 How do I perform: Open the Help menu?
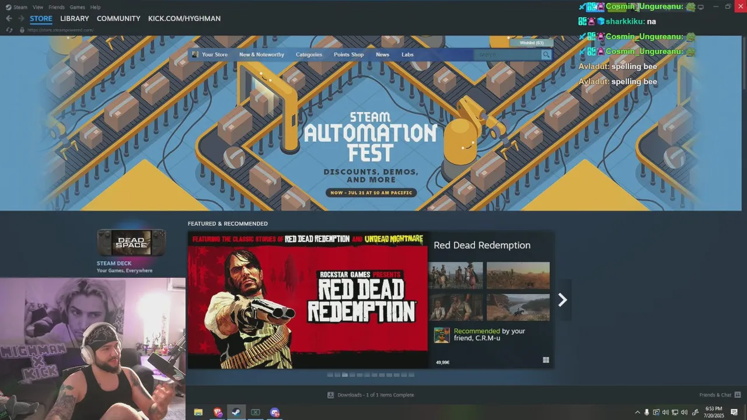96,7
